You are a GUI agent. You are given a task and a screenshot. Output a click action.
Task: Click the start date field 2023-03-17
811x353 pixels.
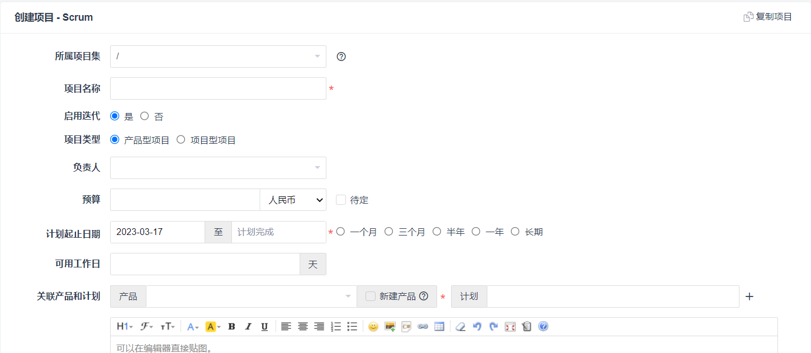point(158,232)
